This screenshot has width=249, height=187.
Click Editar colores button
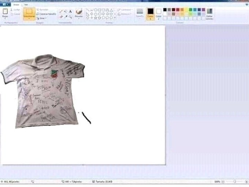[x=209, y=14]
